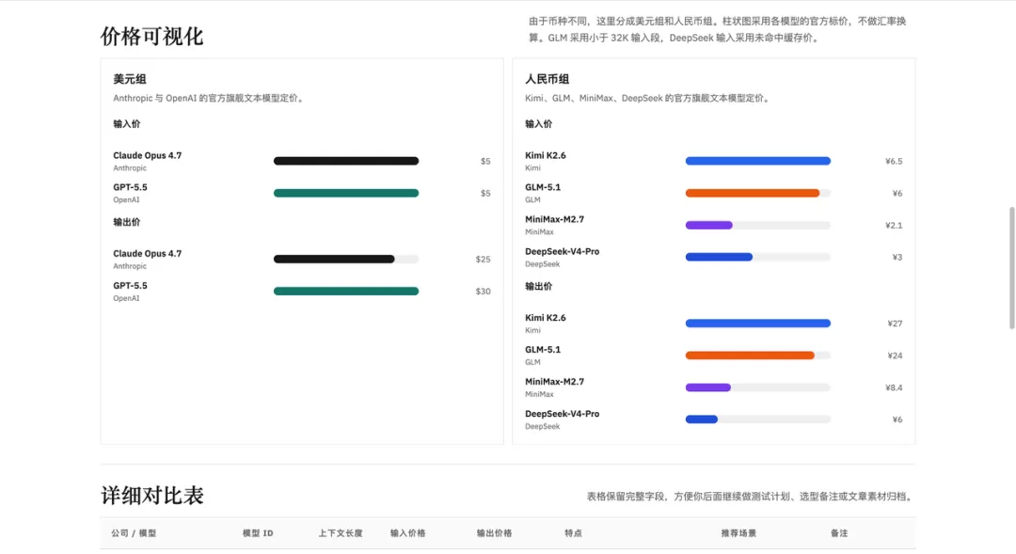Click the $25 Claude output price value
Screen dimensions: 1016x554
(x=483, y=260)
